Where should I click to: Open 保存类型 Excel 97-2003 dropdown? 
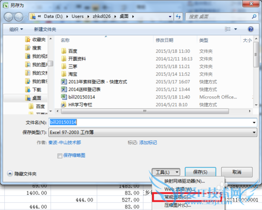coord(152,132)
